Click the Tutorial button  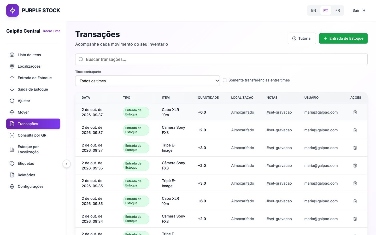[302, 38]
